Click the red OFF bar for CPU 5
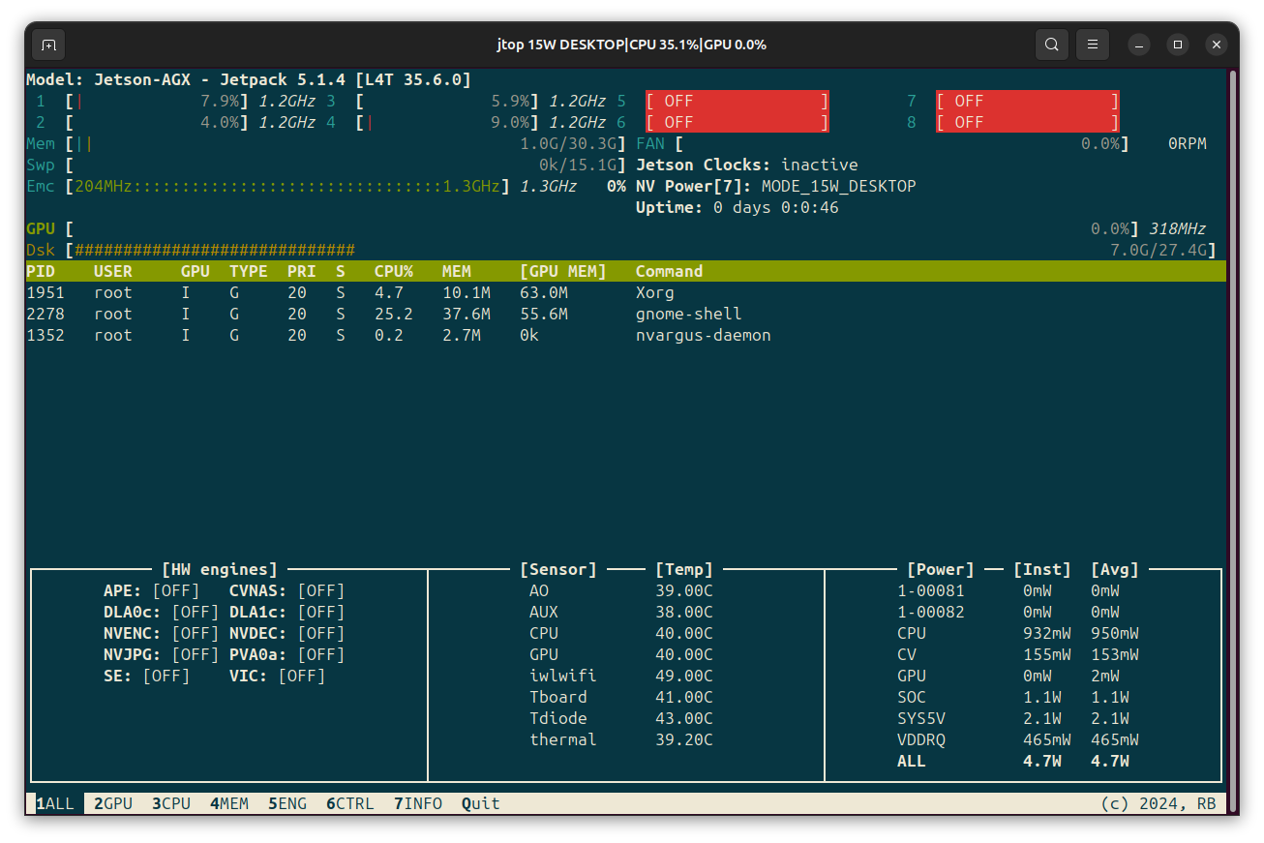Image resolution: width=1264 pixels, height=843 pixels. [x=737, y=101]
